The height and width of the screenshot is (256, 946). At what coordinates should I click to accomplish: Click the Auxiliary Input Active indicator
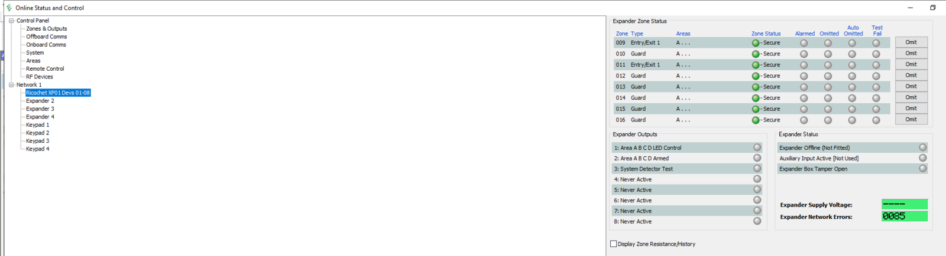923,158
